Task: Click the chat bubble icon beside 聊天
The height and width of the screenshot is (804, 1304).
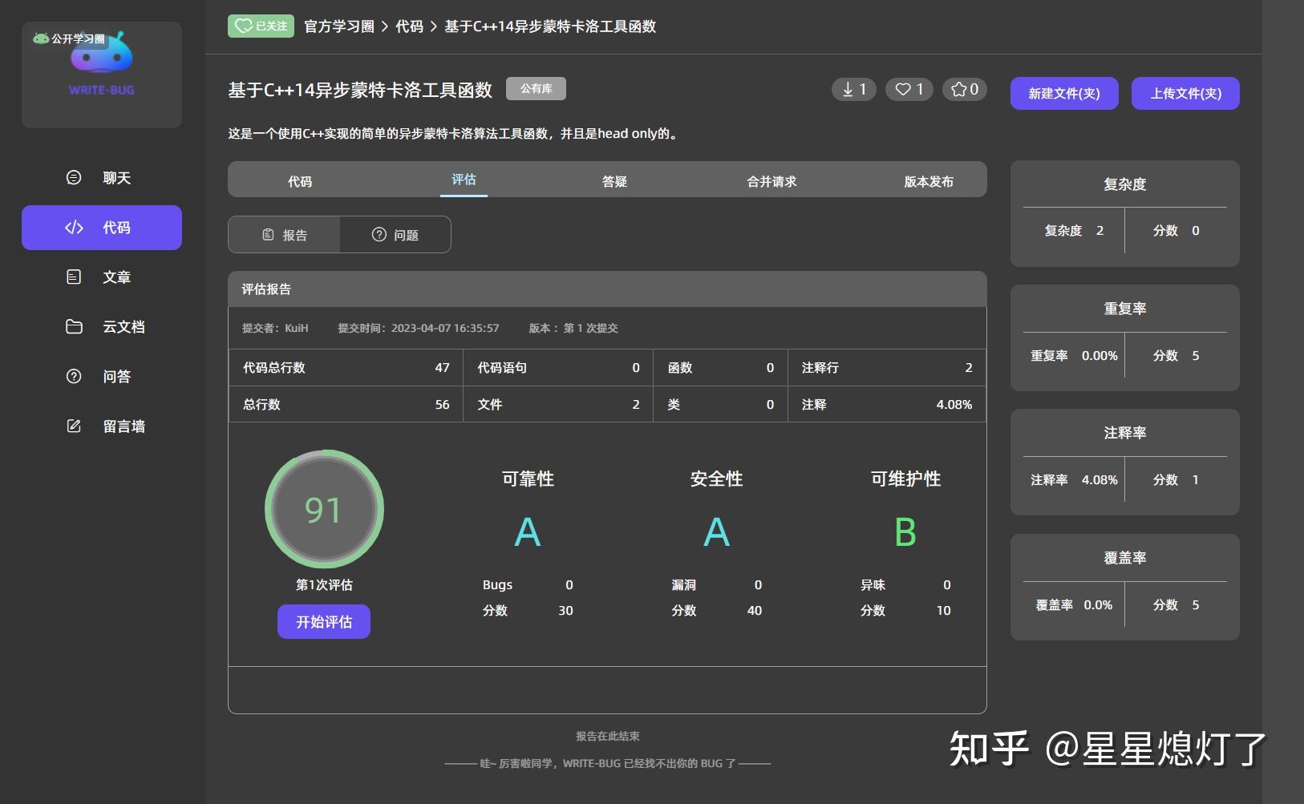Action: coord(74,178)
